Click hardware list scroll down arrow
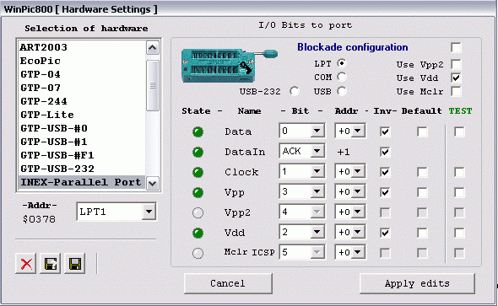498x306 pixels. coord(153,183)
